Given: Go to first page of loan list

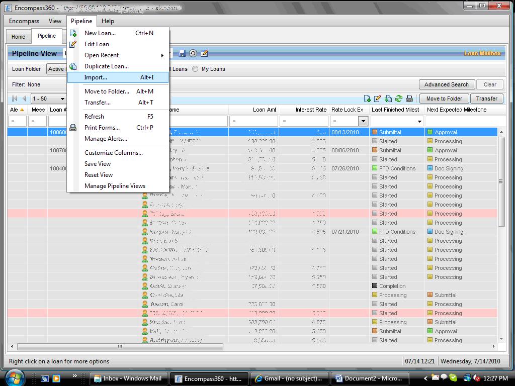Looking at the screenshot, I should tap(15, 99).
